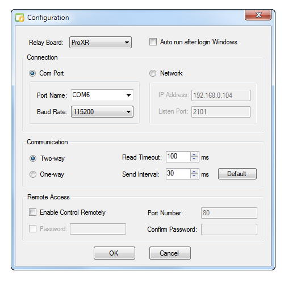
Task: Click the Cancel button
Action: 170,253
